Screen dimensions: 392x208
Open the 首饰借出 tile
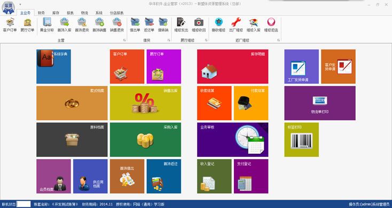click(127, 177)
